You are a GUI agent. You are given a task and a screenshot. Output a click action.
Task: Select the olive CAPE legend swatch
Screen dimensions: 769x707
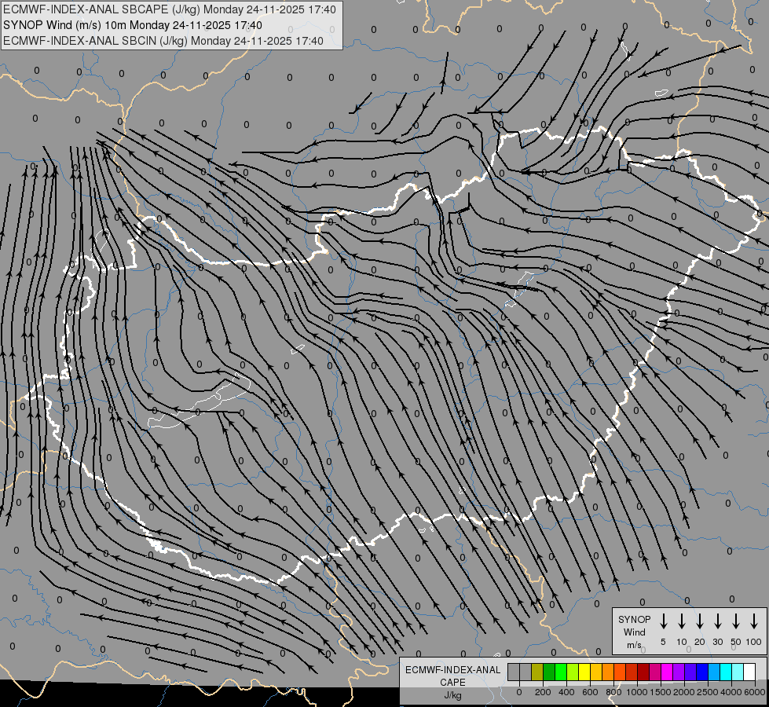[x=537, y=672]
